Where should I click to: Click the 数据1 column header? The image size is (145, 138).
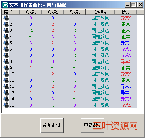click(x=31, y=12)
